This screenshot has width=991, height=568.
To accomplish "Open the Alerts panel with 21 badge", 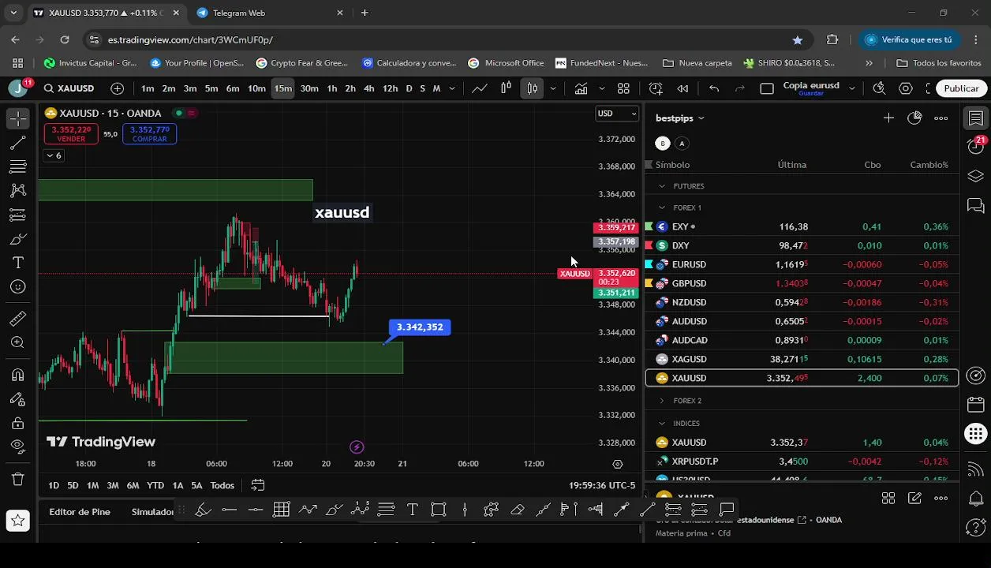I will pos(976,145).
